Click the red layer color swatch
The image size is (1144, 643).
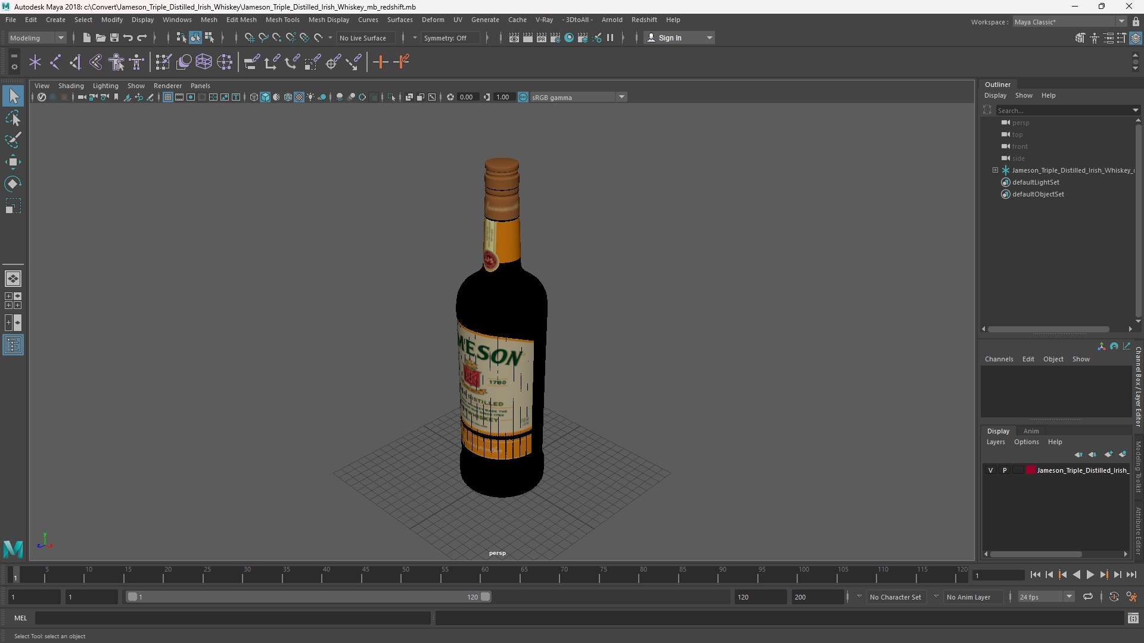point(1030,470)
